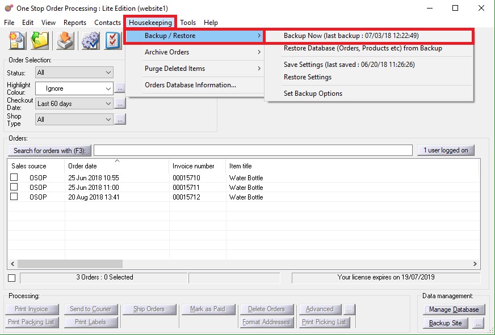Expand the Purge Deleted Items submenu
This screenshot has height=335, width=495.
[x=195, y=69]
